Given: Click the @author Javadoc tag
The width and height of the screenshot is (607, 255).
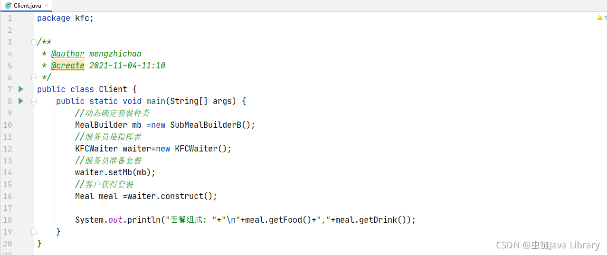Looking at the screenshot, I should [x=68, y=54].
